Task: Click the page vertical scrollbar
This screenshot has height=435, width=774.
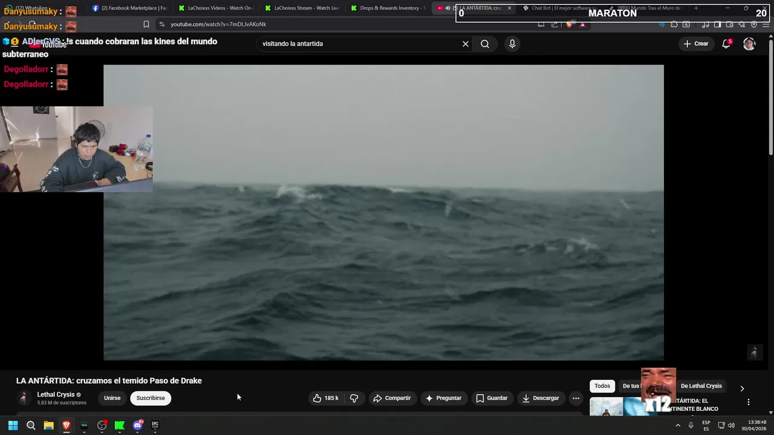Action: tap(770, 97)
